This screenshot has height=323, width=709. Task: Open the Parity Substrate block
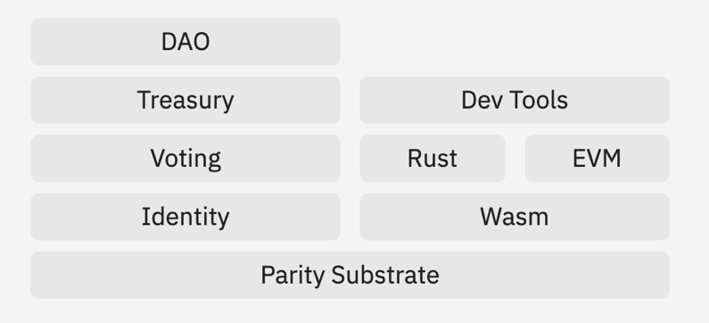point(350,275)
